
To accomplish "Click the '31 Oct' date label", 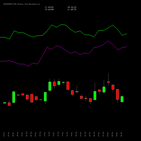I will tap(22, 134).
